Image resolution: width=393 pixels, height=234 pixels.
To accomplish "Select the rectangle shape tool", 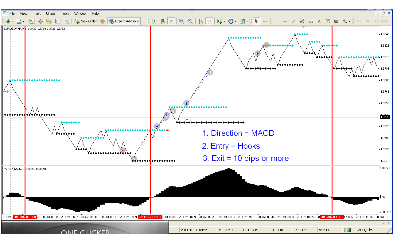I will coord(336,21).
